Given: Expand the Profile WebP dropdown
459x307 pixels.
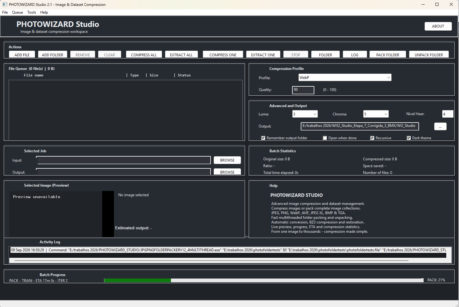Looking at the screenshot, I should [x=345, y=77].
